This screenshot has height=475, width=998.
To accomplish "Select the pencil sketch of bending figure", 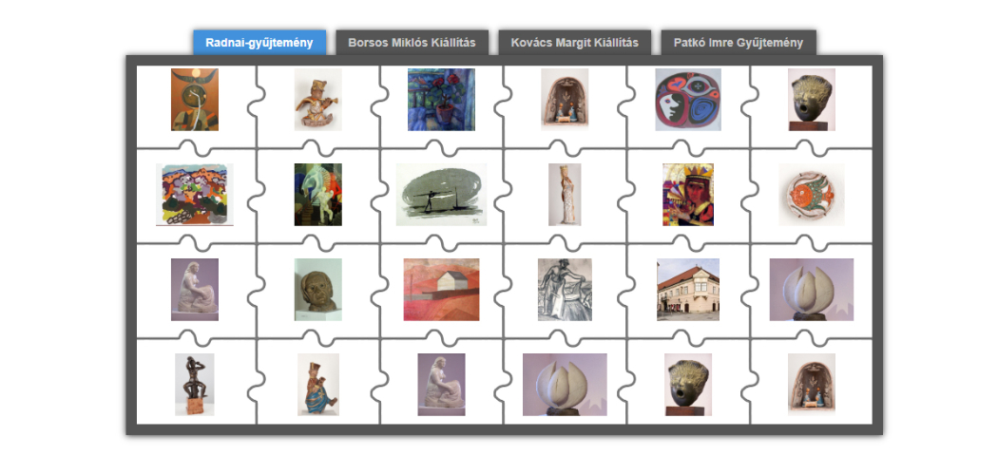I will (x=565, y=290).
